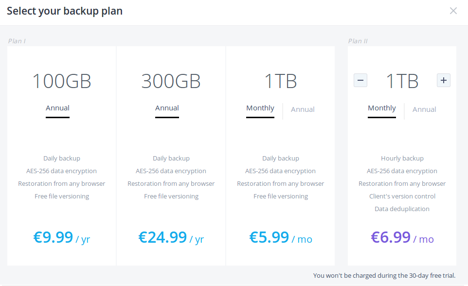Screen dimensions: 468x286
Task: Click the Plan I 1TB heading
Action: coord(281,81)
